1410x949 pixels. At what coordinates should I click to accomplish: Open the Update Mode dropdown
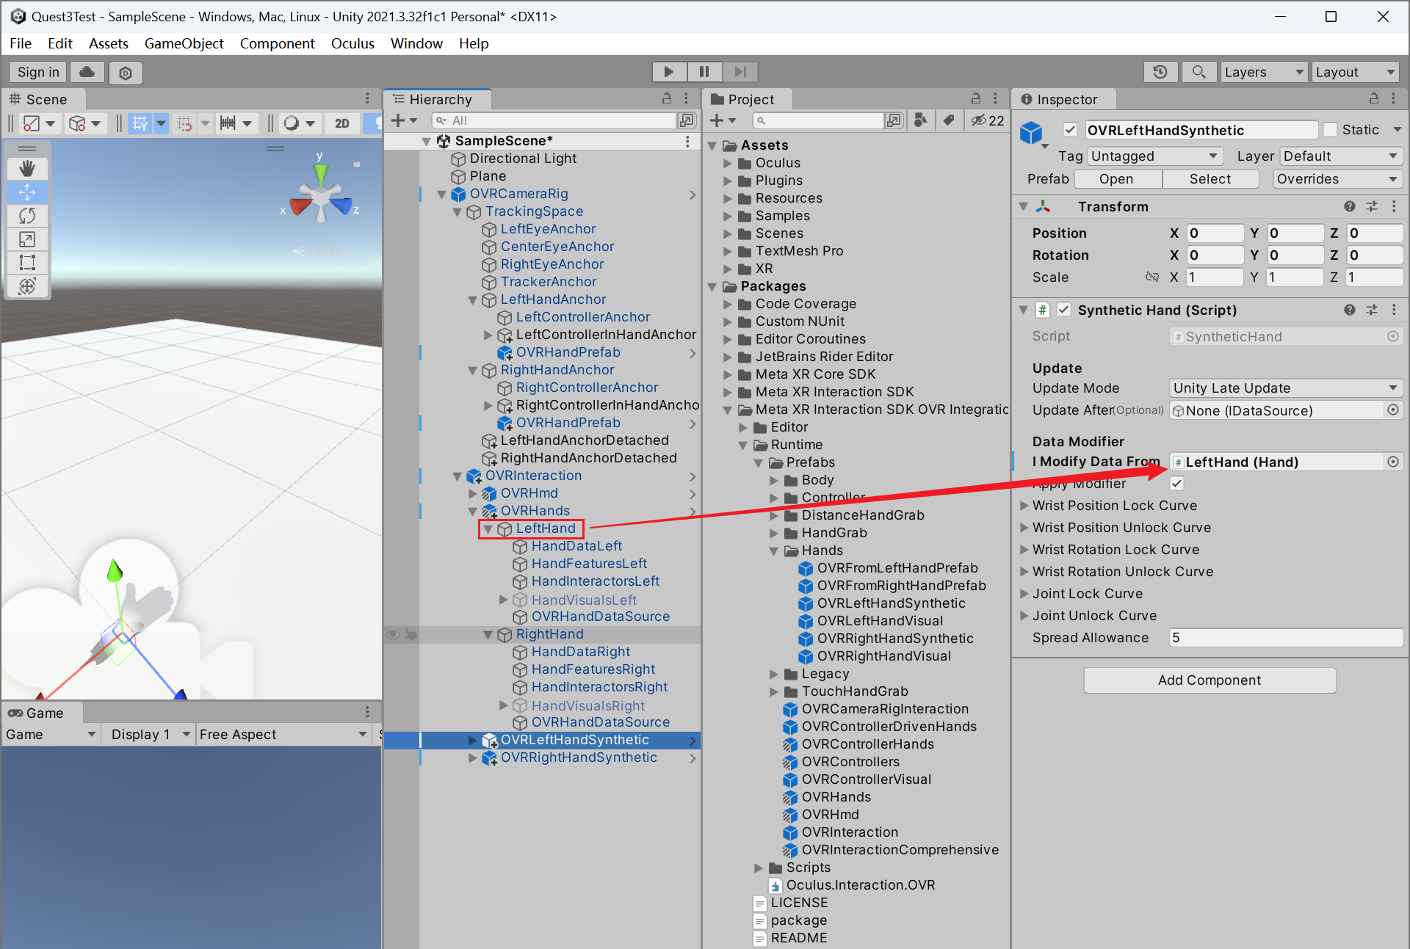(1285, 388)
